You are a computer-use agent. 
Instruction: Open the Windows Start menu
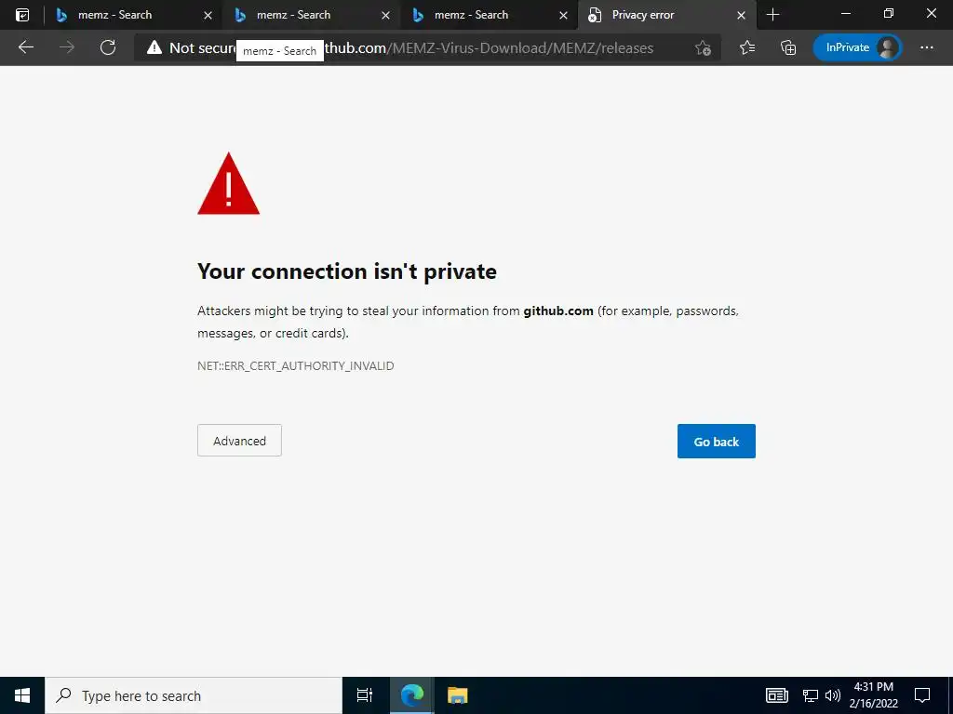pos(22,695)
